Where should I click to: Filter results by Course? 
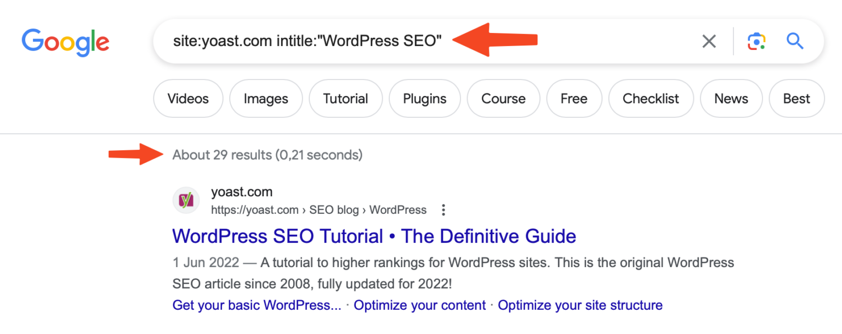pyautogui.click(x=503, y=99)
